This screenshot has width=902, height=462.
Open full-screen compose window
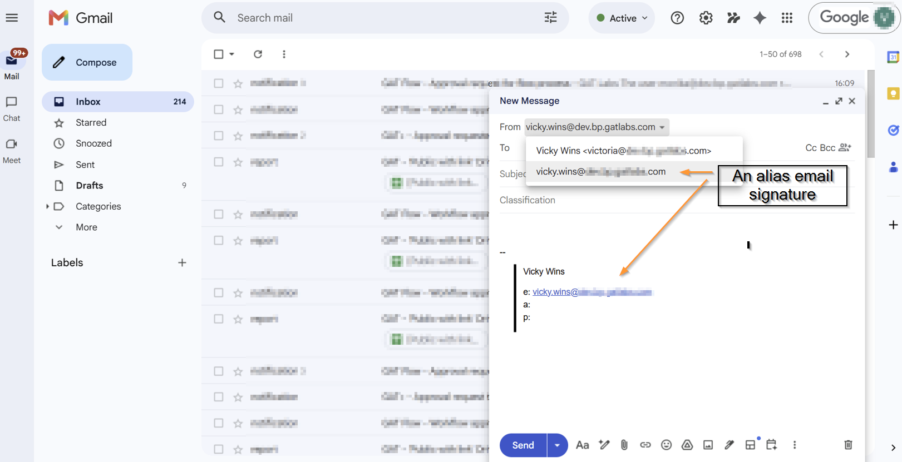click(839, 101)
